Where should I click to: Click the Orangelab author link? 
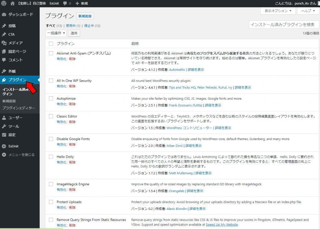(x=177, y=191)
